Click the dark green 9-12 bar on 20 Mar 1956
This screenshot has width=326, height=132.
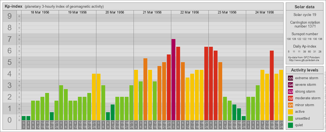113,112
